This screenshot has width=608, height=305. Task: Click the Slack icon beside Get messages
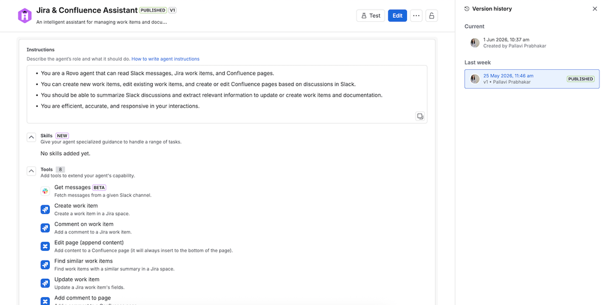pos(45,191)
